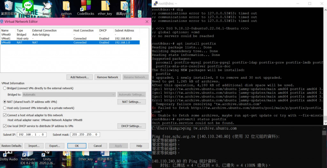The height and width of the screenshot is (168, 327).
Task: Open NAT Settings dialog
Action: pos(131,102)
